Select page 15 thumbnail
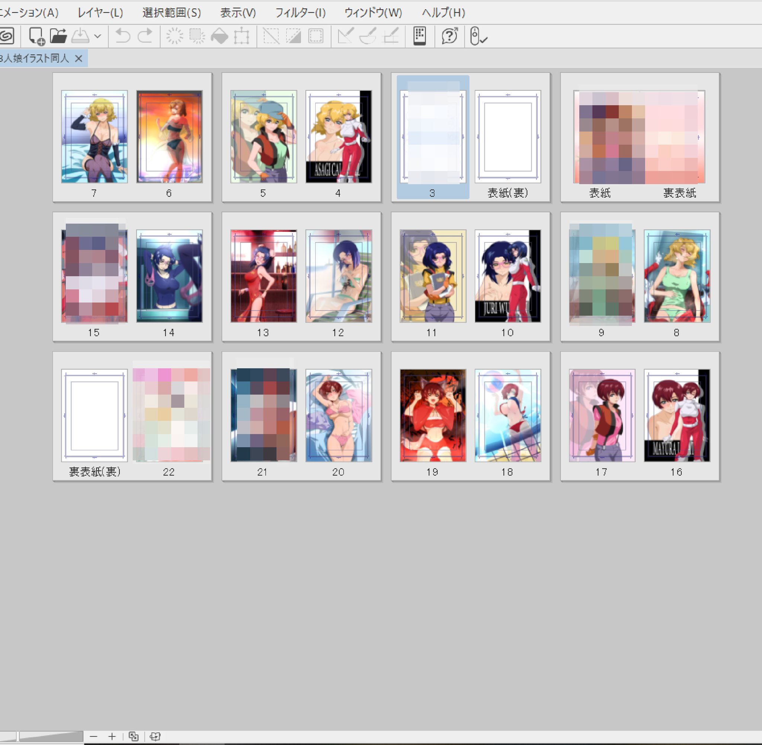 click(95, 276)
